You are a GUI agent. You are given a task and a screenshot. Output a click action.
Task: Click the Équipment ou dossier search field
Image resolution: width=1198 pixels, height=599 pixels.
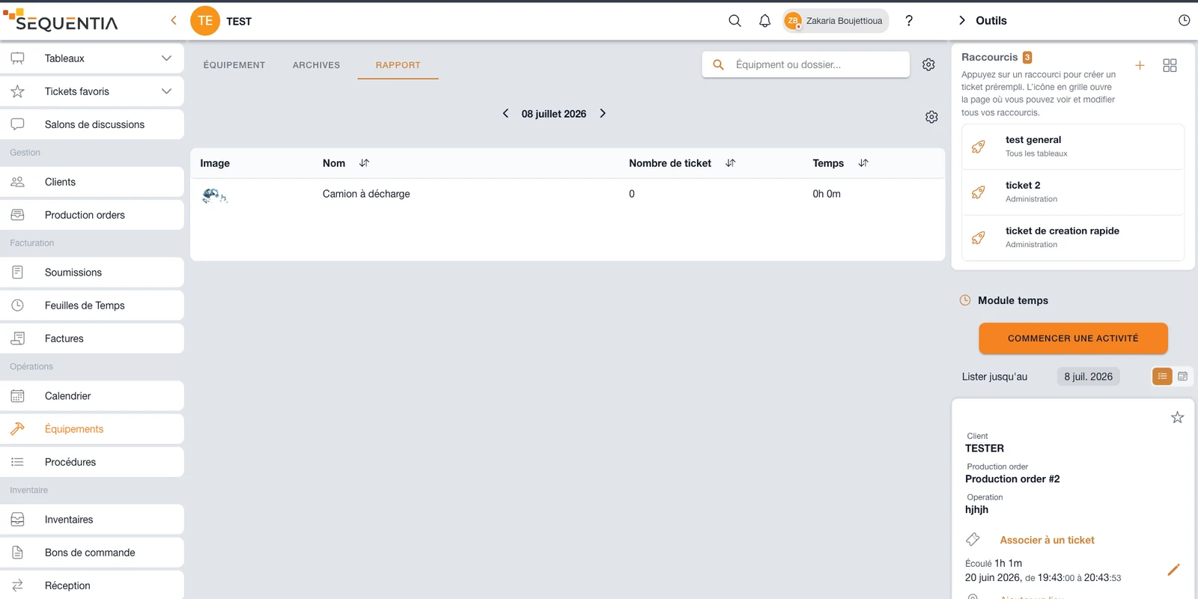tap(806, 64)
